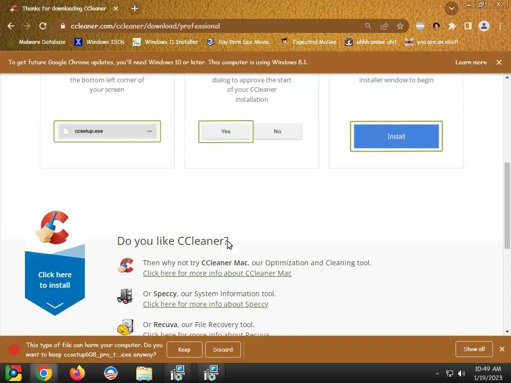Open the Chrome profile avatar
The image size is (511, 383).
click(484, 26)
